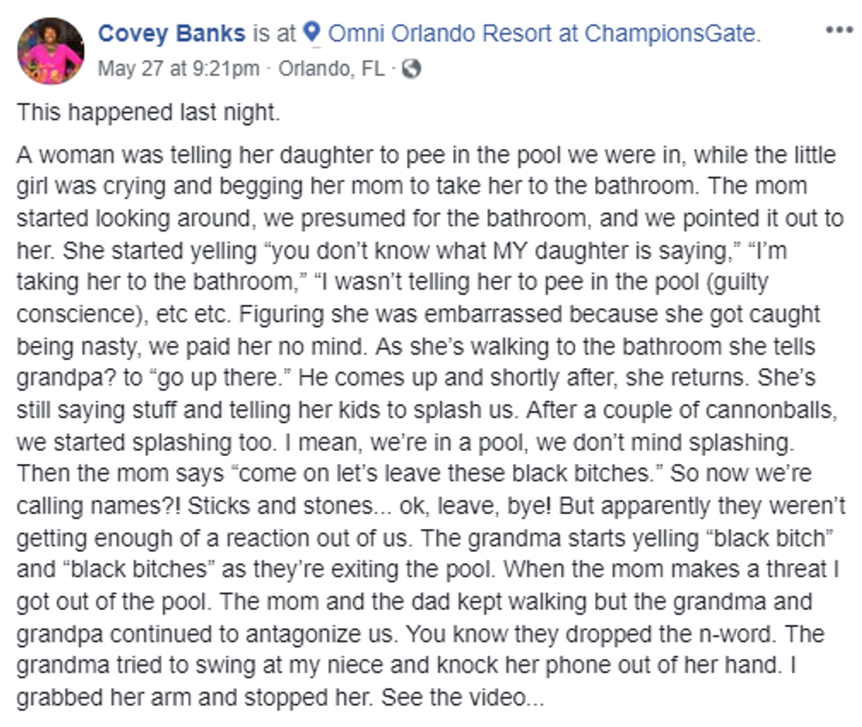Viewport: 862px width, 727px height.
Task: Click the Orlando, FL location text
Action: click(332, 70)
